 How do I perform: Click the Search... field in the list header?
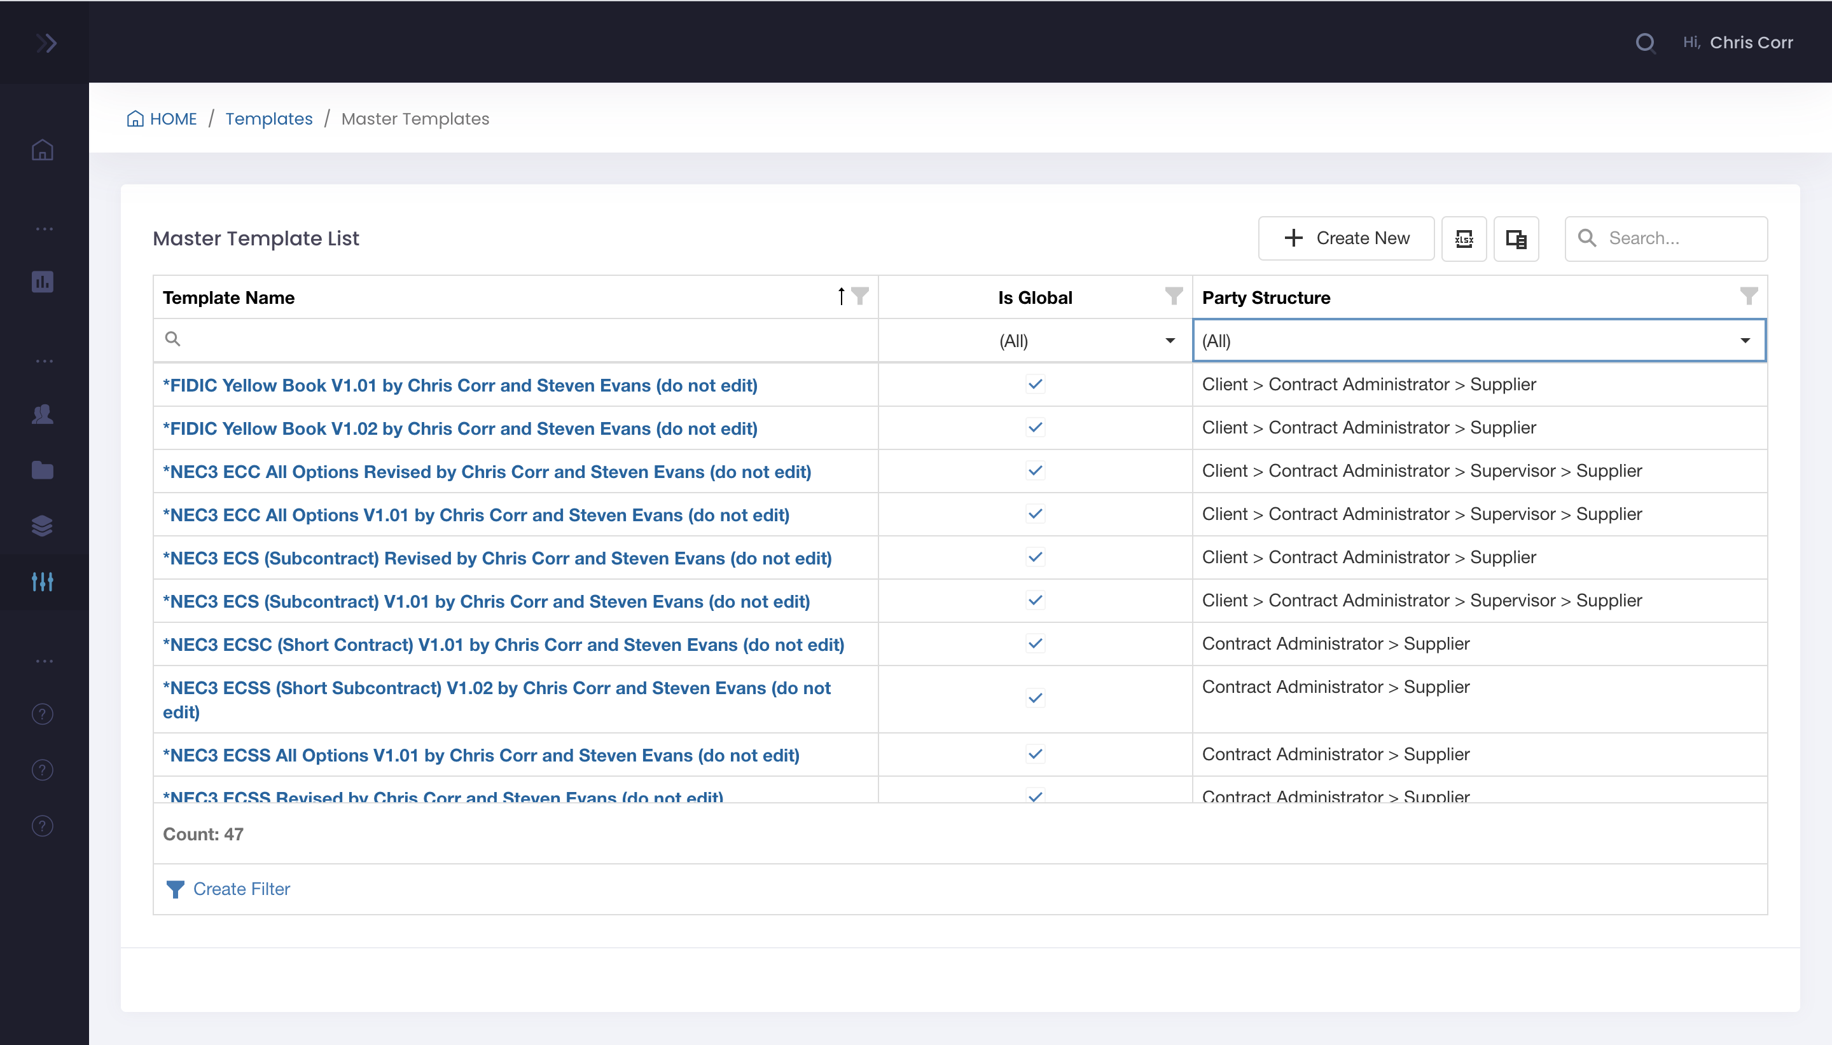click(x=1666, y=238)
